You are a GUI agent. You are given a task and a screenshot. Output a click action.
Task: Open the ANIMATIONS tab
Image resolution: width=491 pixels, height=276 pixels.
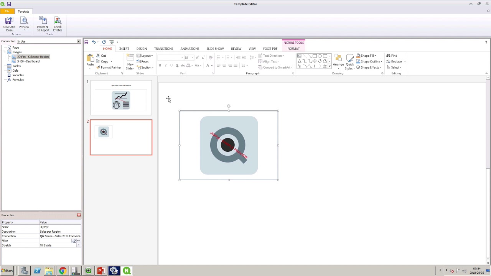(x=190, y=49)
